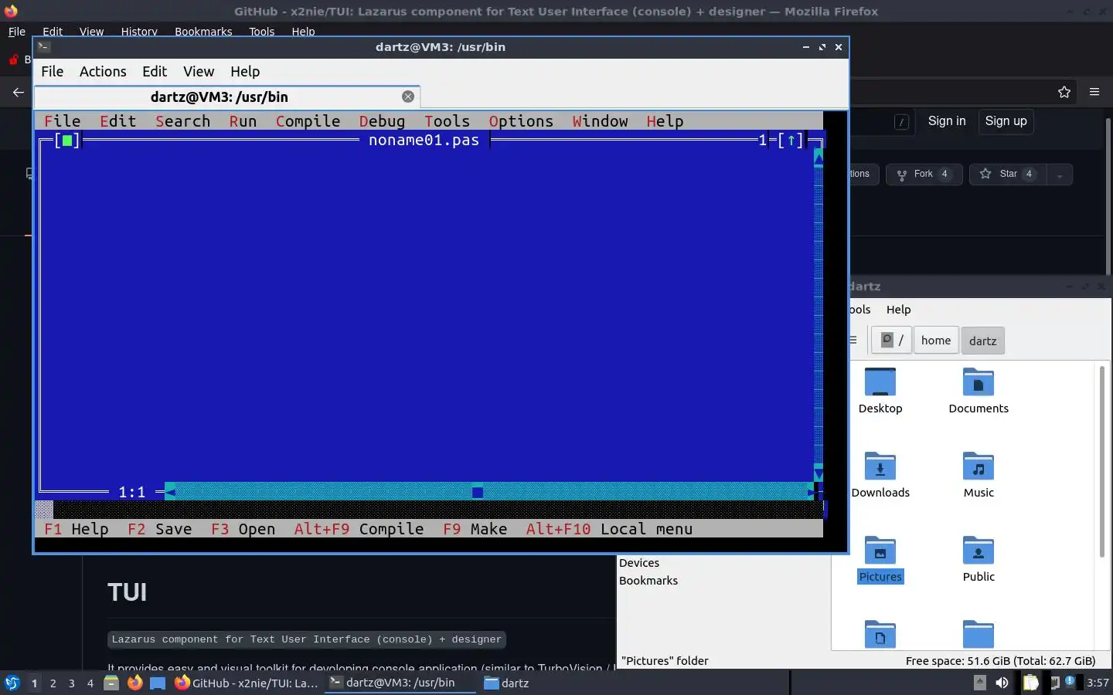The height and width of the screenshot is (695, 1113).
Task: Open the IDE Window menu
Action: [600, 121]
